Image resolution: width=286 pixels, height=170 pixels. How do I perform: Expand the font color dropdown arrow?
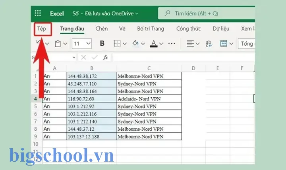pyautogui.click(x=161, y=44)
